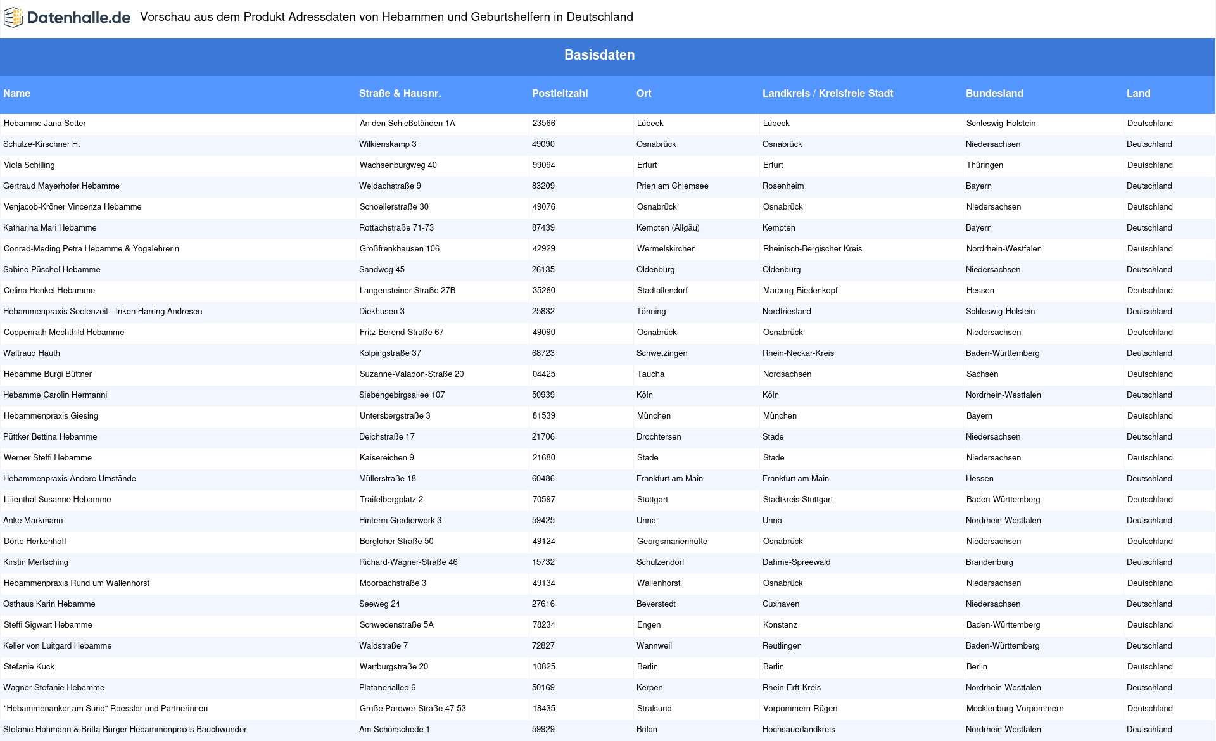
Task: Click the Ort cell Kempten (Allgäu)
Action: point(668,228)
